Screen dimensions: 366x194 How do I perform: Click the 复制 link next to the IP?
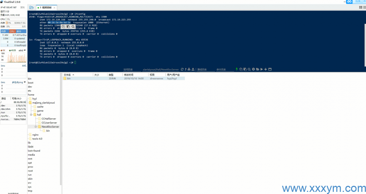coord(23,7)
